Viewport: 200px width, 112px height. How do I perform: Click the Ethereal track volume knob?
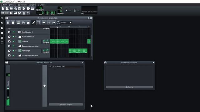pyautogui.click(x=44, y=41)
